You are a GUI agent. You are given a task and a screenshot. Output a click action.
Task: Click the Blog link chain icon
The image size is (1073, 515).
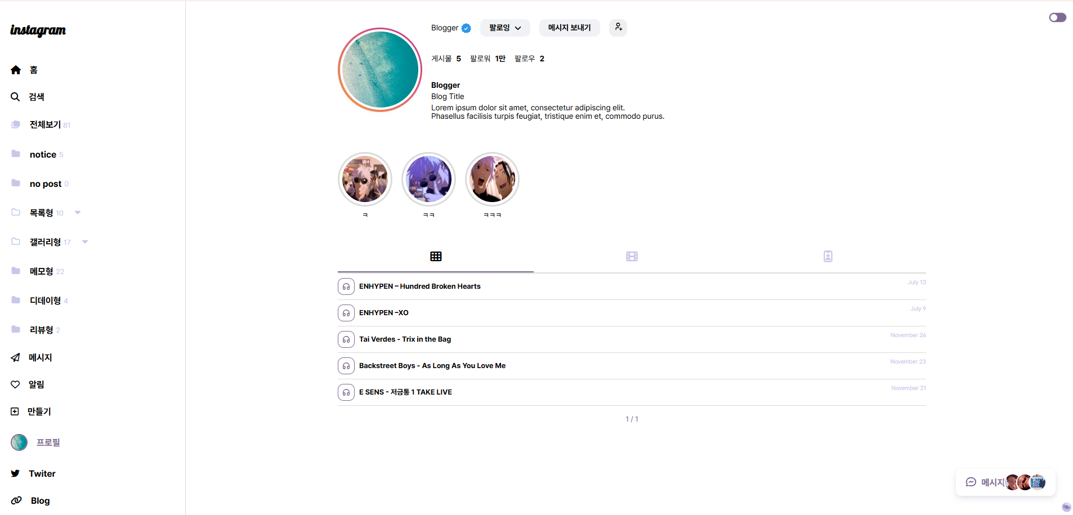16,500
